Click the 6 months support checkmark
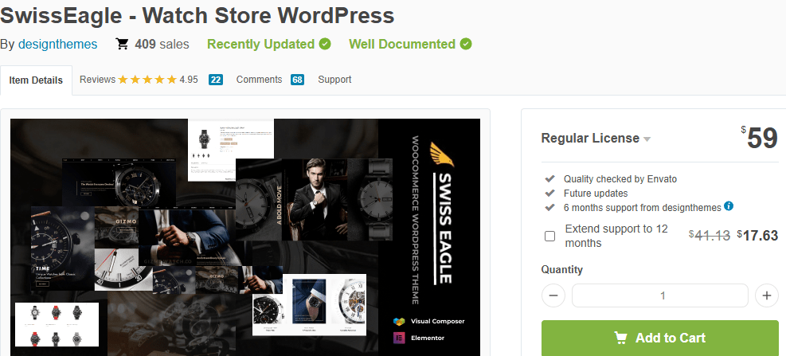 (x=550, y=207)
